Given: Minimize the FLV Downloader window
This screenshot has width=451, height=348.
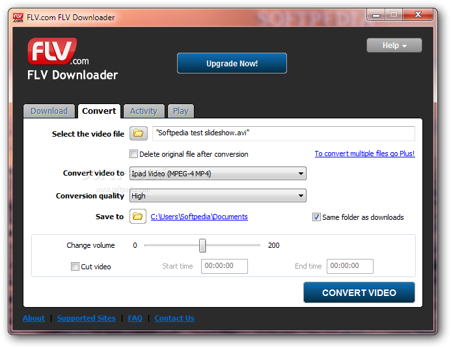Looking at the screenshot, I should point(376,15).
